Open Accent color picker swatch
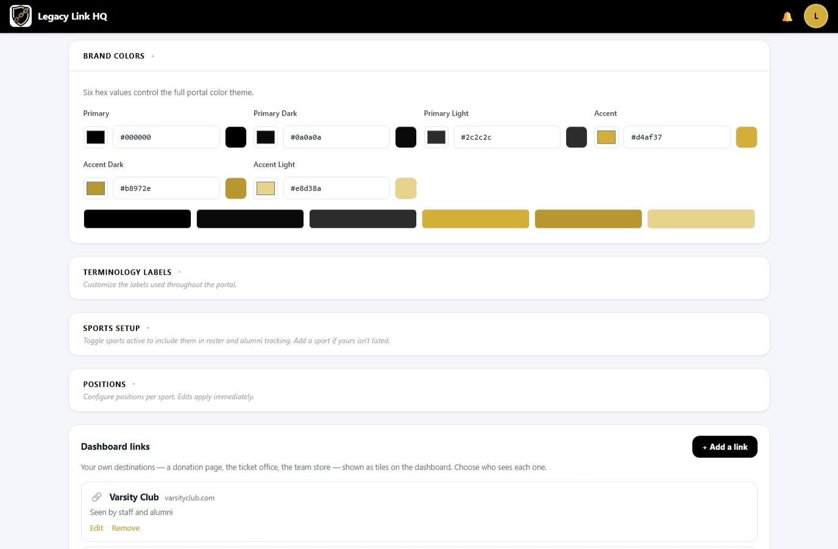Viewport: 838px width, 549px height. (x=606, y=137)
